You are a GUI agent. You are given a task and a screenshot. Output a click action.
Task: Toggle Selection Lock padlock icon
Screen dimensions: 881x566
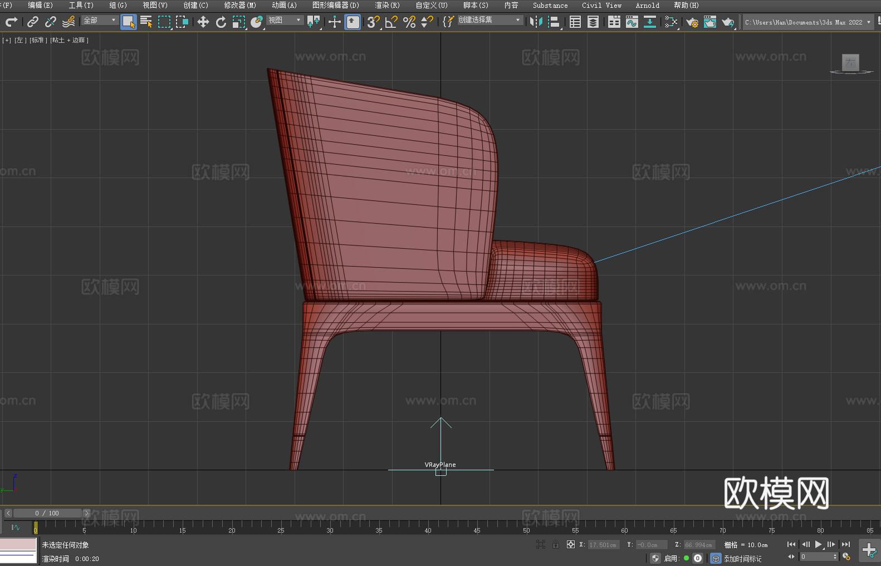(556, 544)
